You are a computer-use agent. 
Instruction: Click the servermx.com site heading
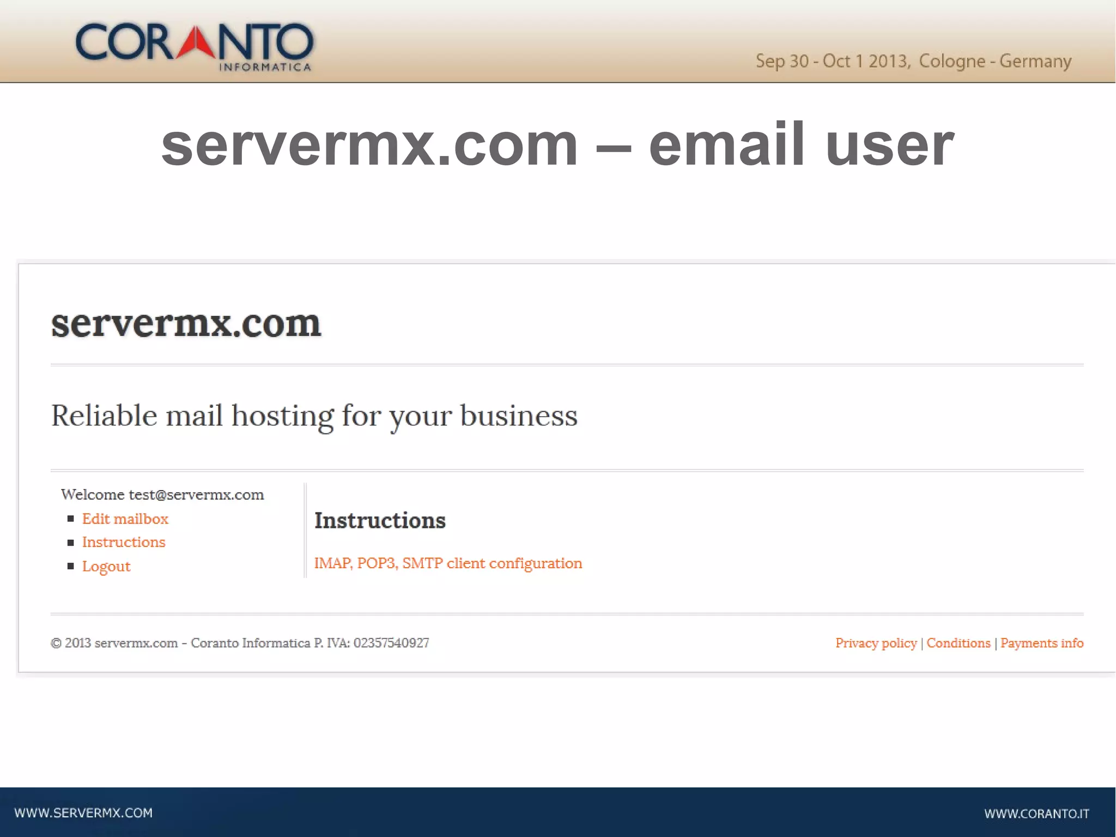pyautogui.click(x=186, y=323)
